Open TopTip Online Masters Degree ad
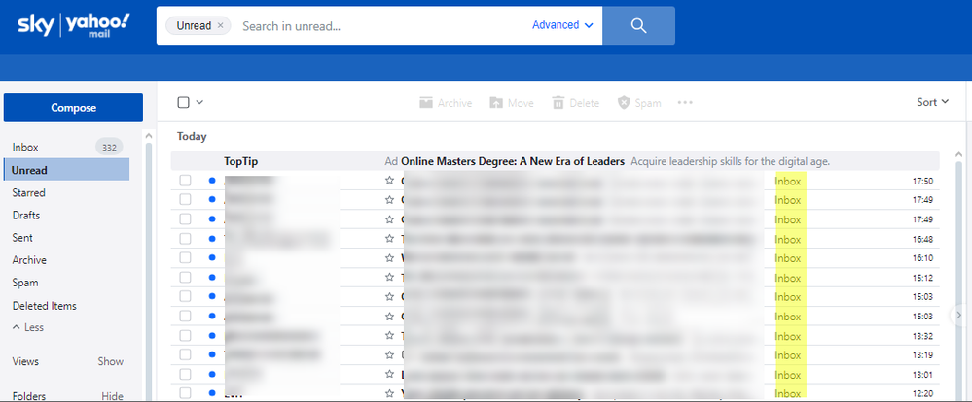The width and height of the screenshot is (972, 402). [x=555, y=161]
